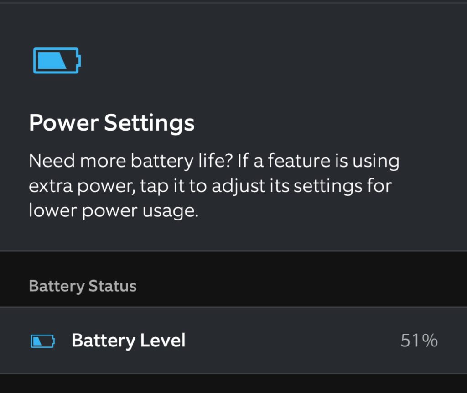Click the blue fill inside the large battery icon
This screenshot has width=467, height=393.
click(x=51, y=61)
